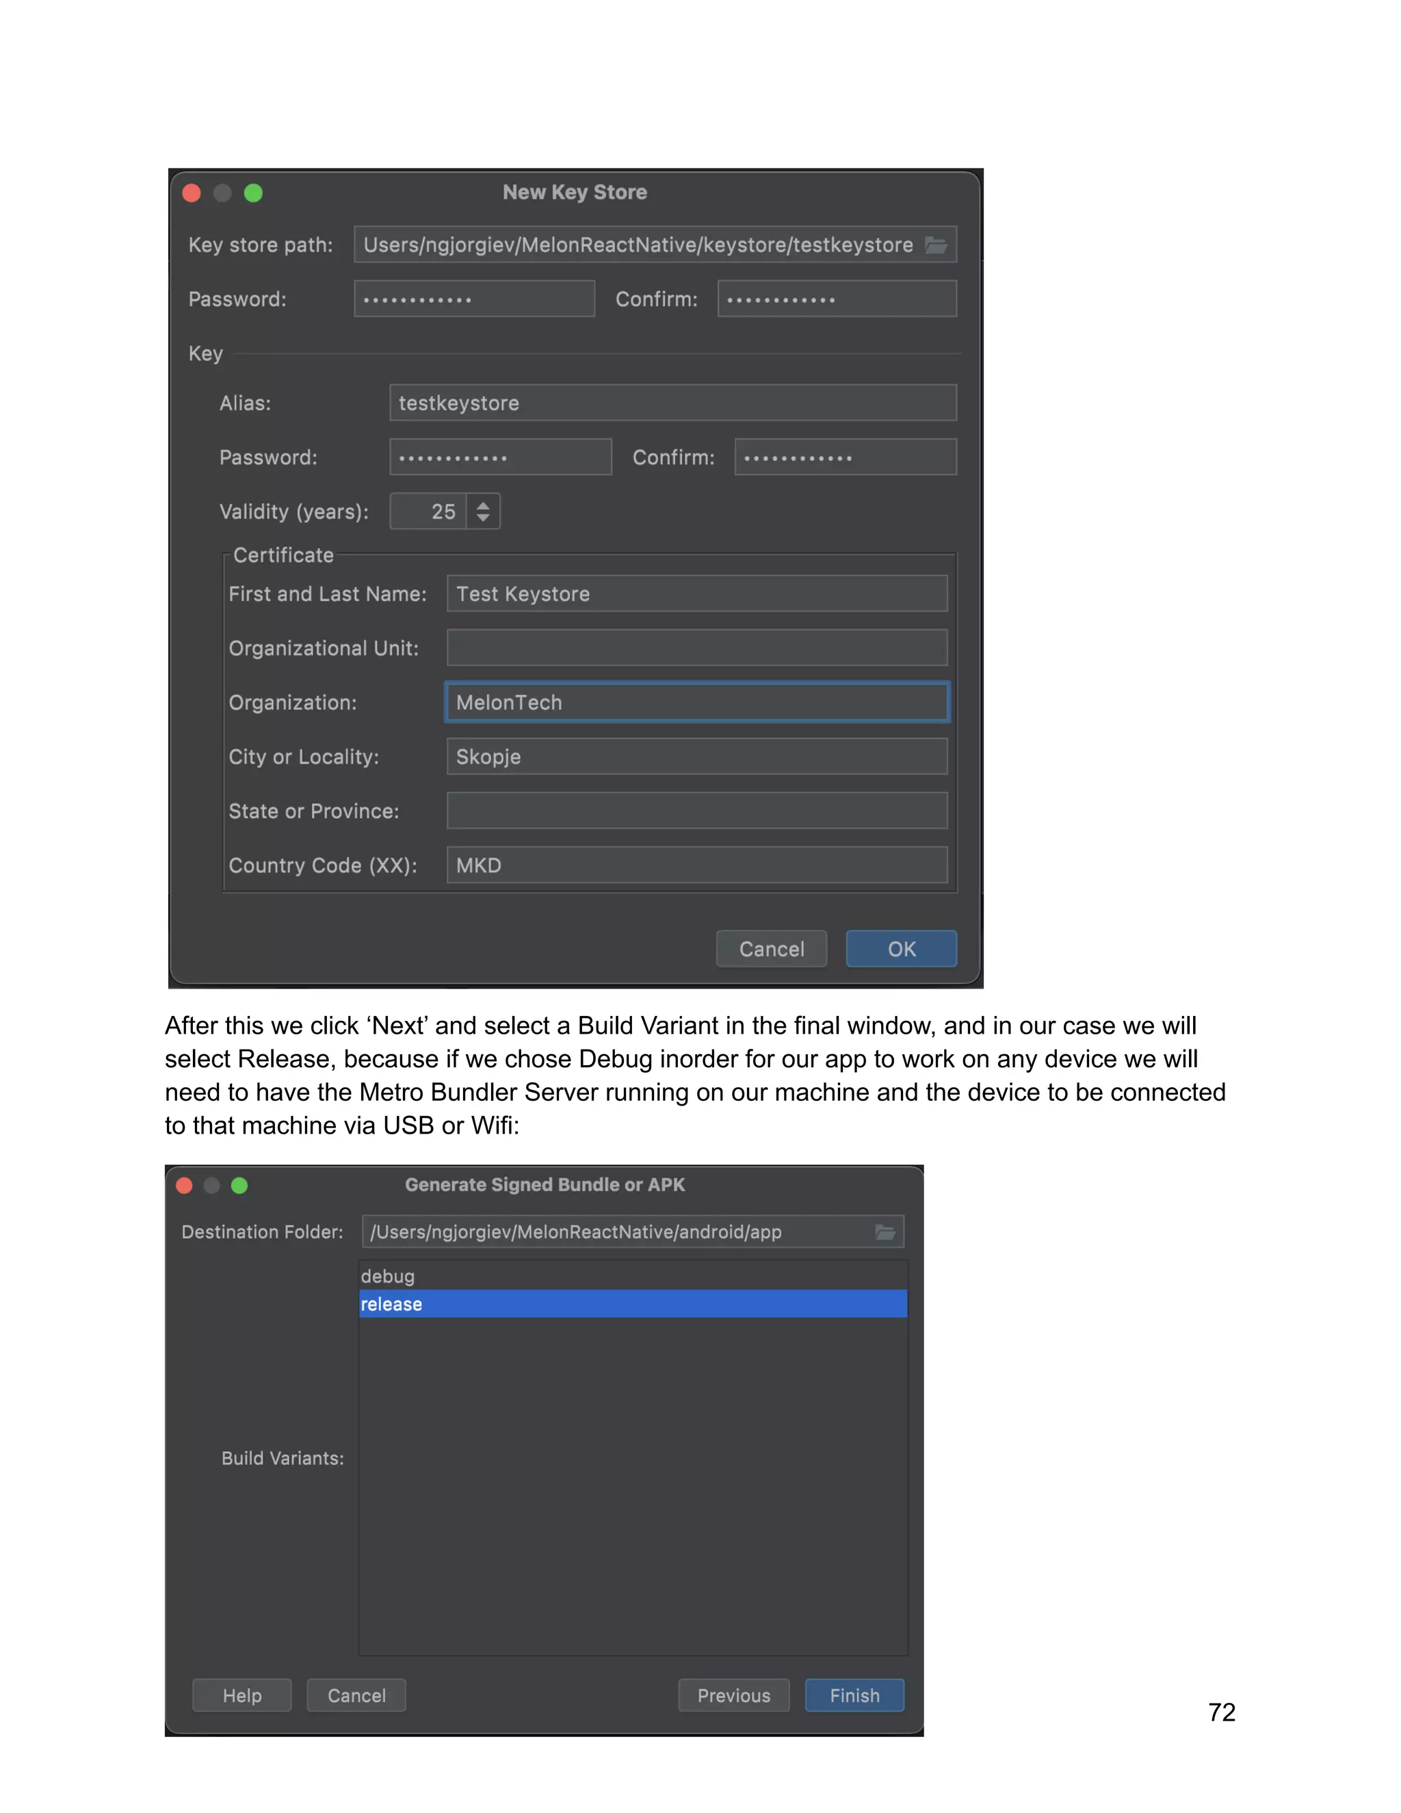
Task: Close the Generate Signed Bundle or APK window
Action: point(184,1186)
